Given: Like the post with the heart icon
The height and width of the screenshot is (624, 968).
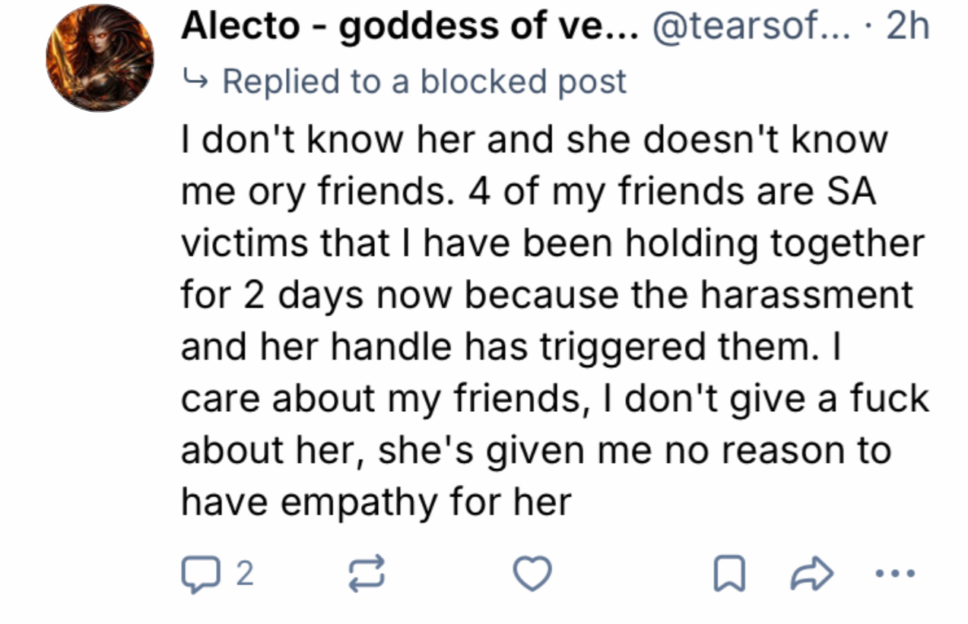Looking at the screenshot, I should point(532,573).
